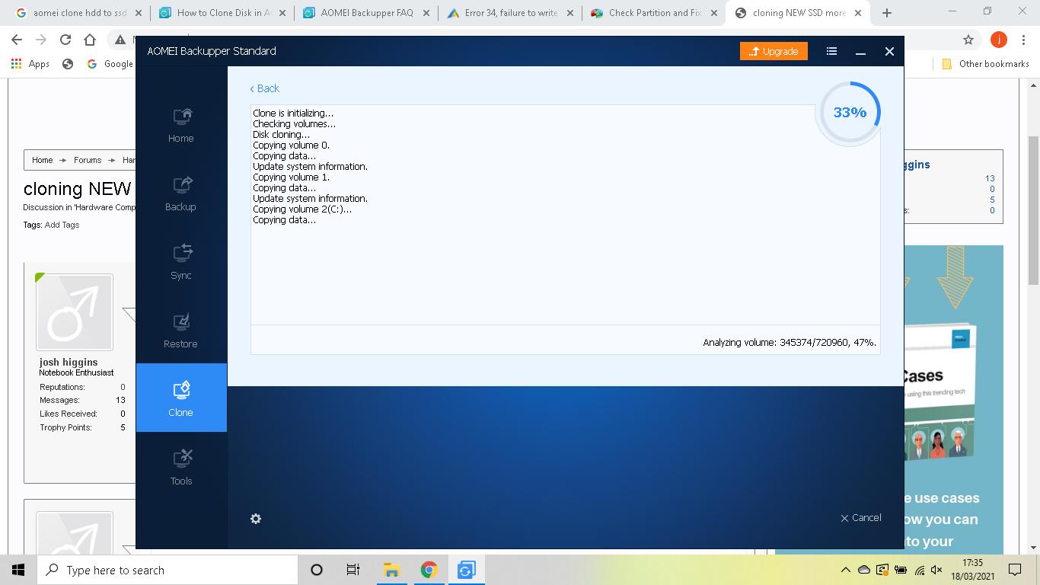The image size is (1040, 585).
Task: Open the AOMEI hamburger menu
Action: pyautogui.click(x=831, y=51)
